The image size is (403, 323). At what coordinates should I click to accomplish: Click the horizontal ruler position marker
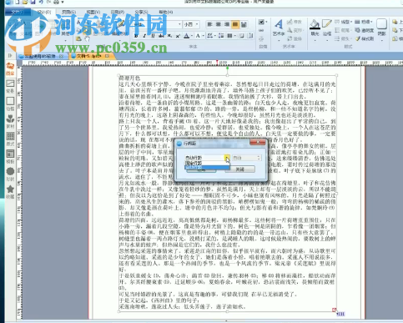click(217, 63)
